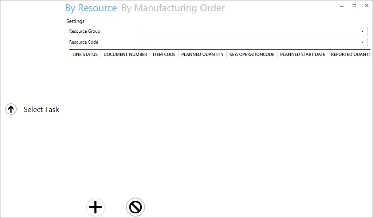Screen dimensions: 373x218
Task: Click the circular up-arrow Select Task icon
Action: click(x=11, y=109)
